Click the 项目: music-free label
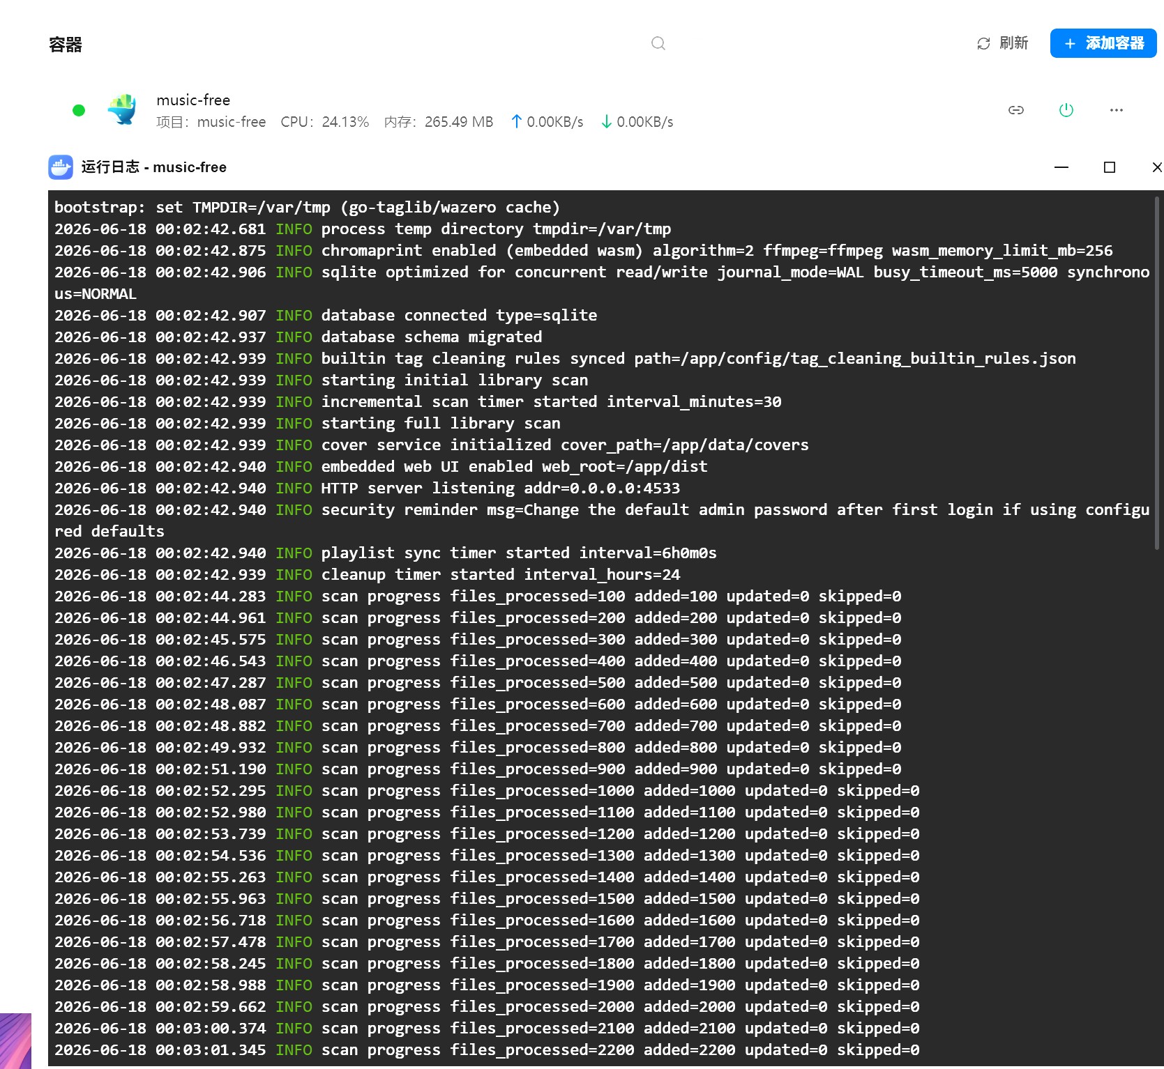Image resolution: width=1164 pixels, height=1069 pixels. [211, 122]
